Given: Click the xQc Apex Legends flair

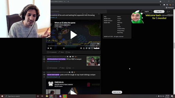Looking at the screenshot, I should (53, 75).
